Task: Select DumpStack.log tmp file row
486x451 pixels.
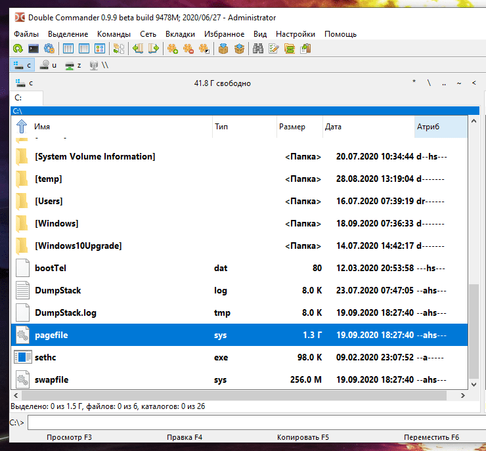Action: 239,312
